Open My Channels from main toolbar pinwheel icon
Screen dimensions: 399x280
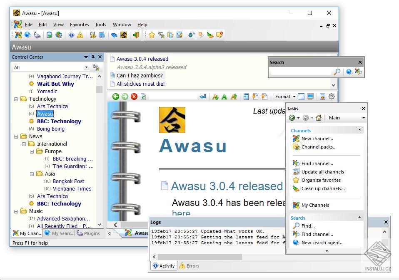coord(19,35)
